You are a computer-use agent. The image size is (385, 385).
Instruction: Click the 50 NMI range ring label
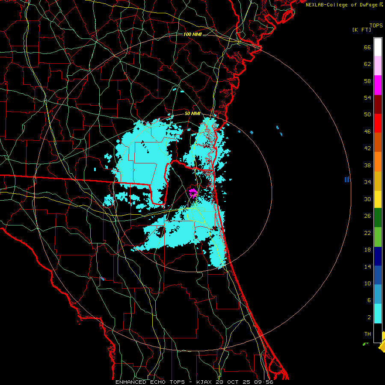click(192, 114)
